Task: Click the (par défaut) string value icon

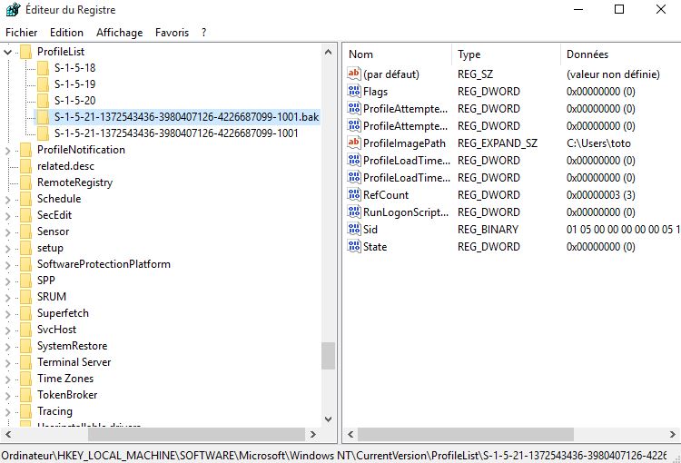Action: point(354,74)
